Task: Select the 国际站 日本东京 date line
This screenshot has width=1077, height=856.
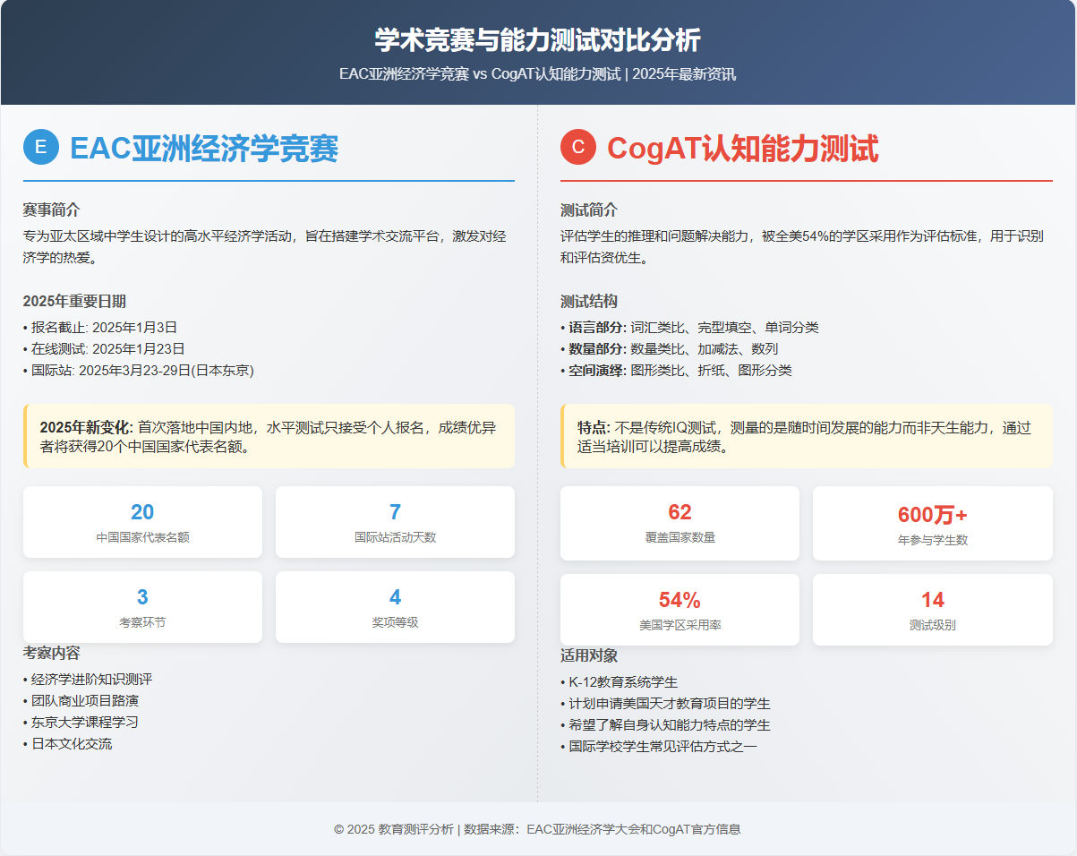Action: coord(139,371)
